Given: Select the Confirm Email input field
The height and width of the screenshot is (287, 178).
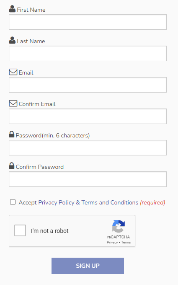Looking at the screenshot, I should pyautogui.click(x=88, y=116).
